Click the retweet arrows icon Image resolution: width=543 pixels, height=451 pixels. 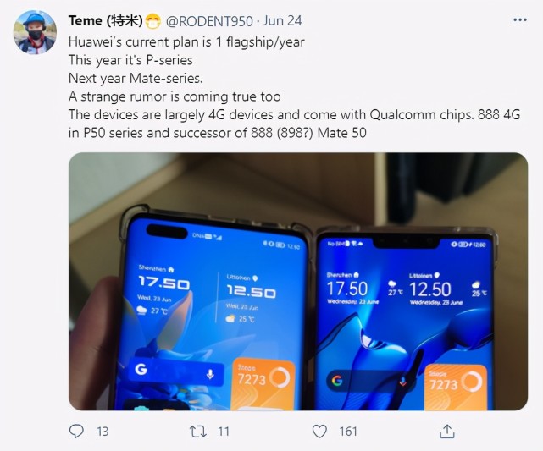tap(198, 432)
